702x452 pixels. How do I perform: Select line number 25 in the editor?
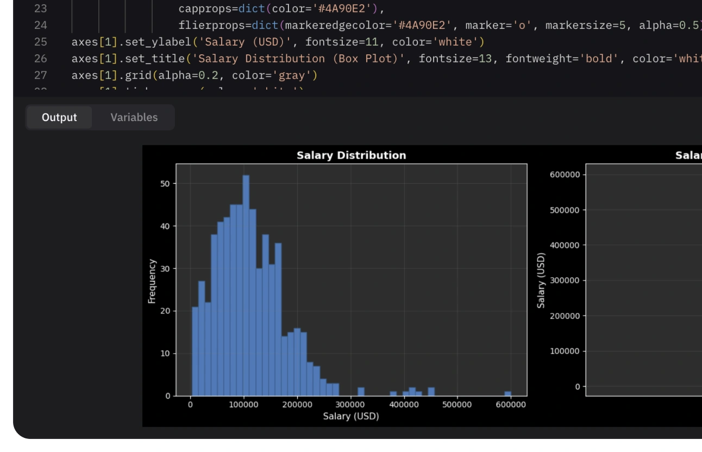pyautogui.click(x=40, y=42)
